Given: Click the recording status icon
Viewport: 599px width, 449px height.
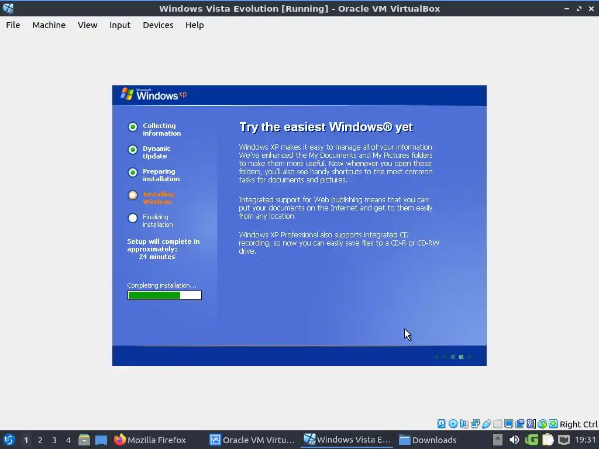Looking at the screenshot, I should coord(519,423).
